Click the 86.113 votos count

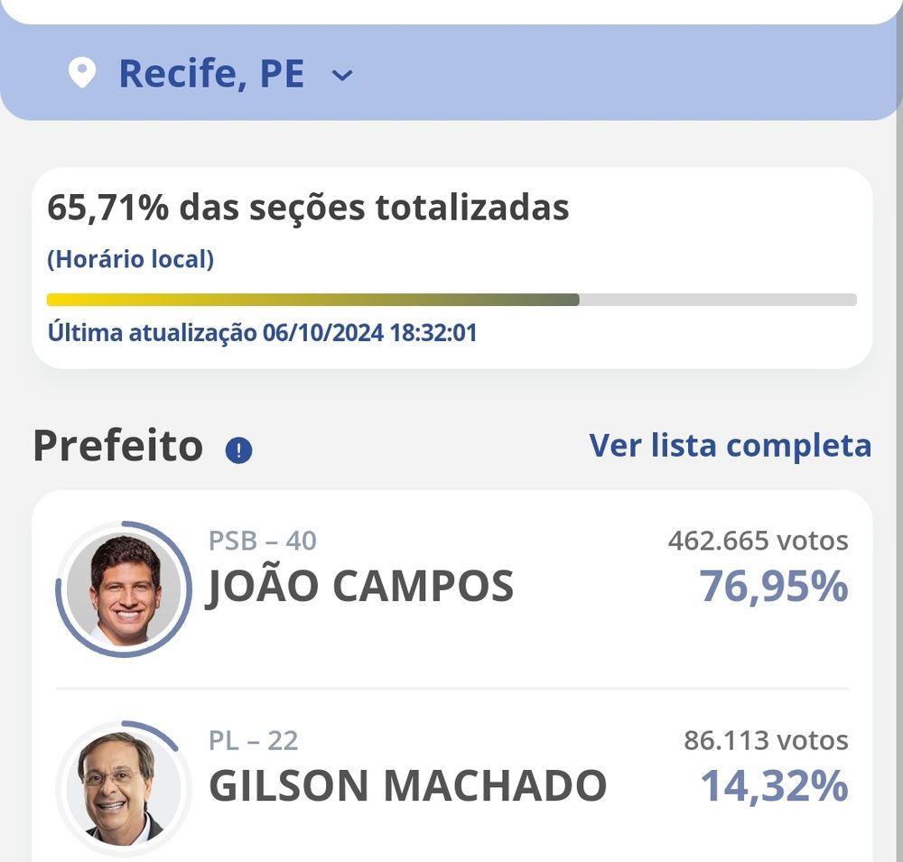click(x=766, y=741)
